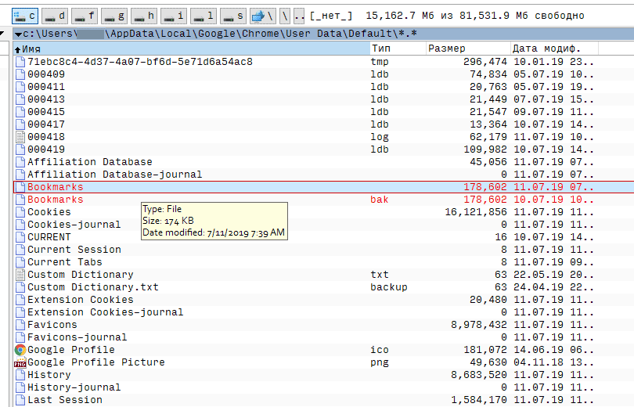Click PNG icon of Google Profile Picture
The width and height of the screenshot is (634, 407).
(20, 362)
